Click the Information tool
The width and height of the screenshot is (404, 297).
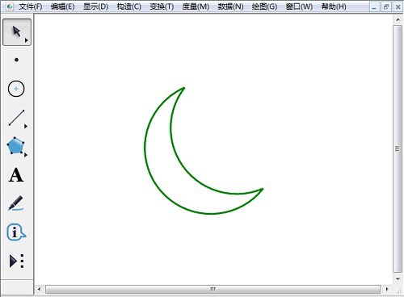click(x=16, y=232)
